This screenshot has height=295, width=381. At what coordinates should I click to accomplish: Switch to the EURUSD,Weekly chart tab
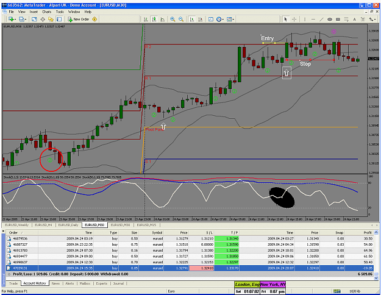17,225
